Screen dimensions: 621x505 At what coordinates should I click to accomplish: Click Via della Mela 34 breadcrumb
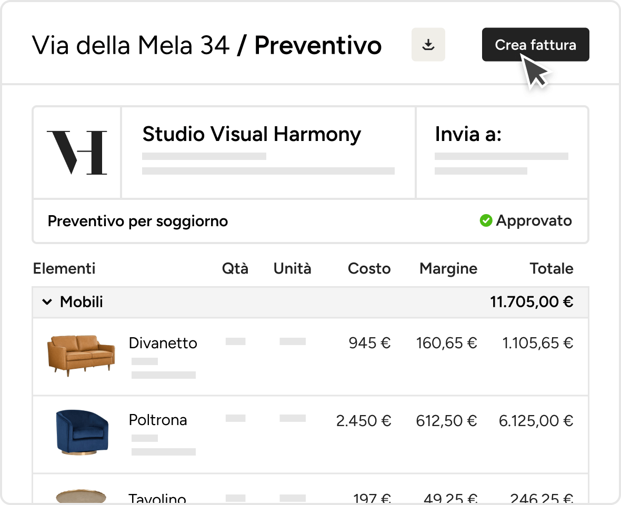(131, 45)
